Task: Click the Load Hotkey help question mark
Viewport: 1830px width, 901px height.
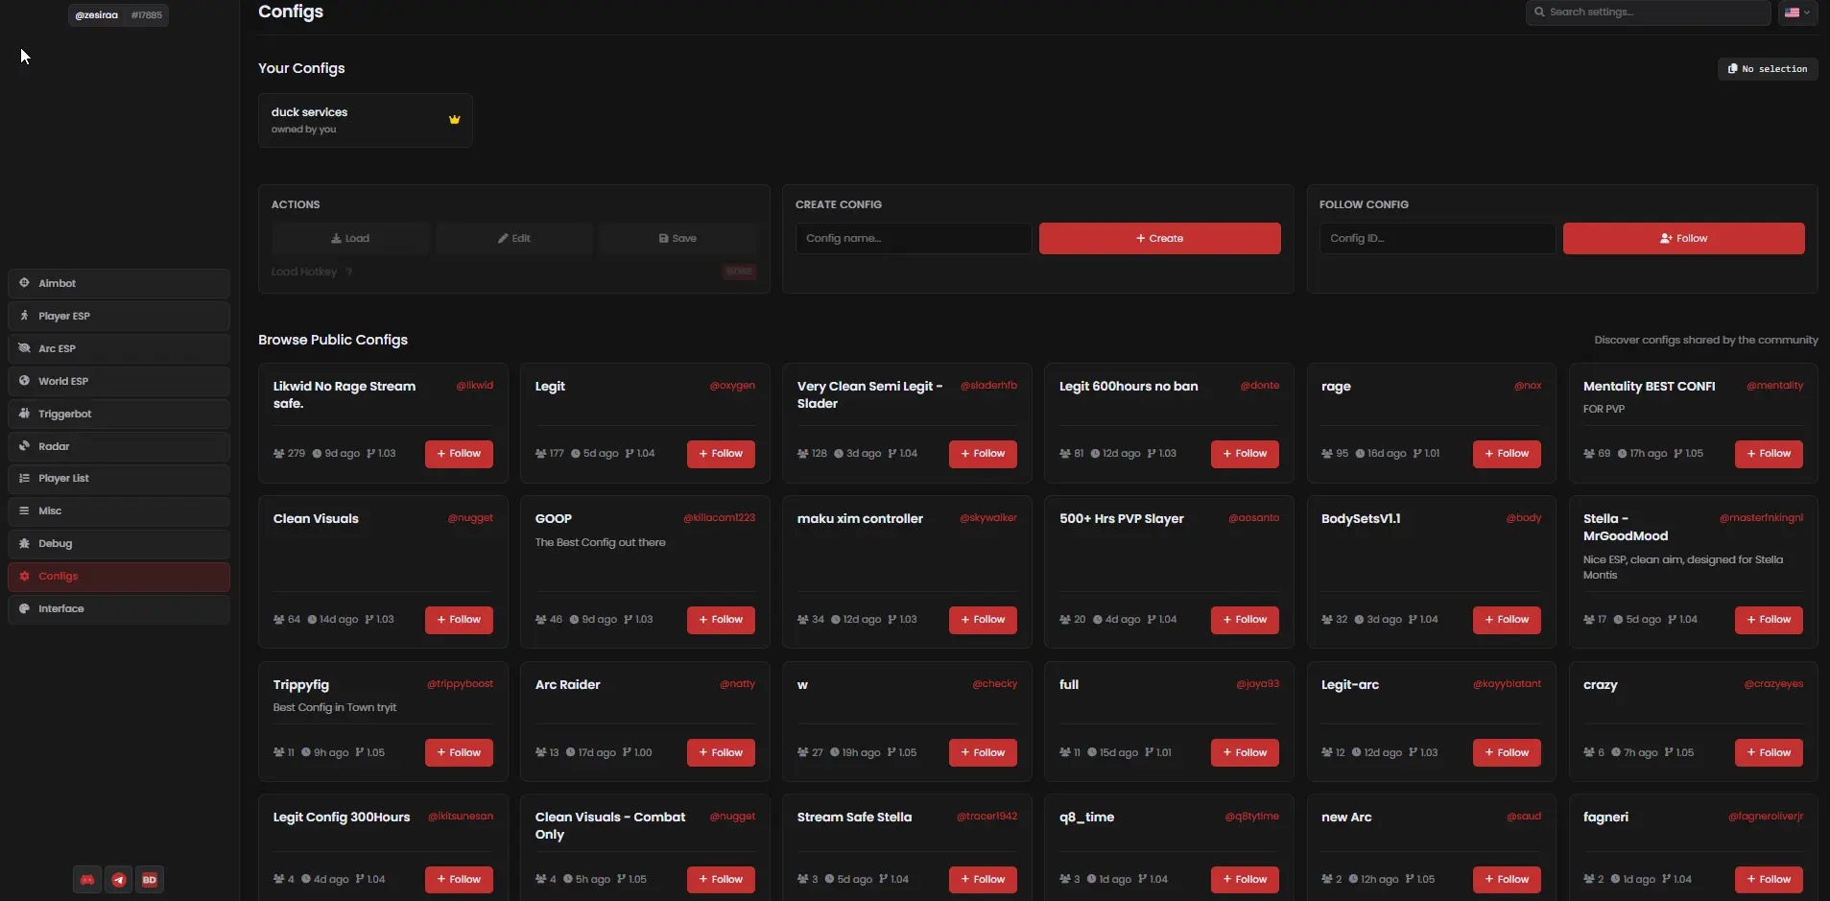Action: (349, 273)
